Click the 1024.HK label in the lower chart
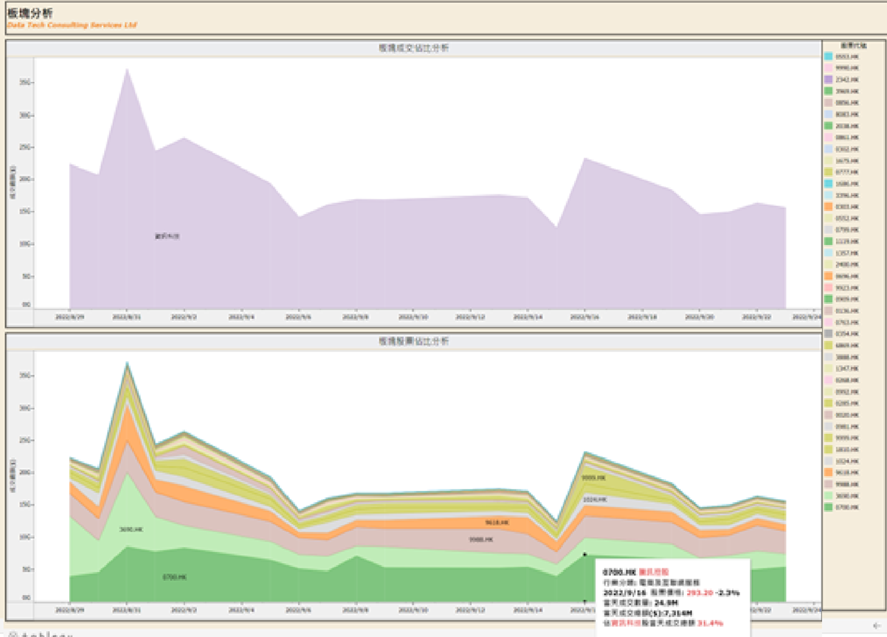Screen dimensions: 887x637 point(595,500)
